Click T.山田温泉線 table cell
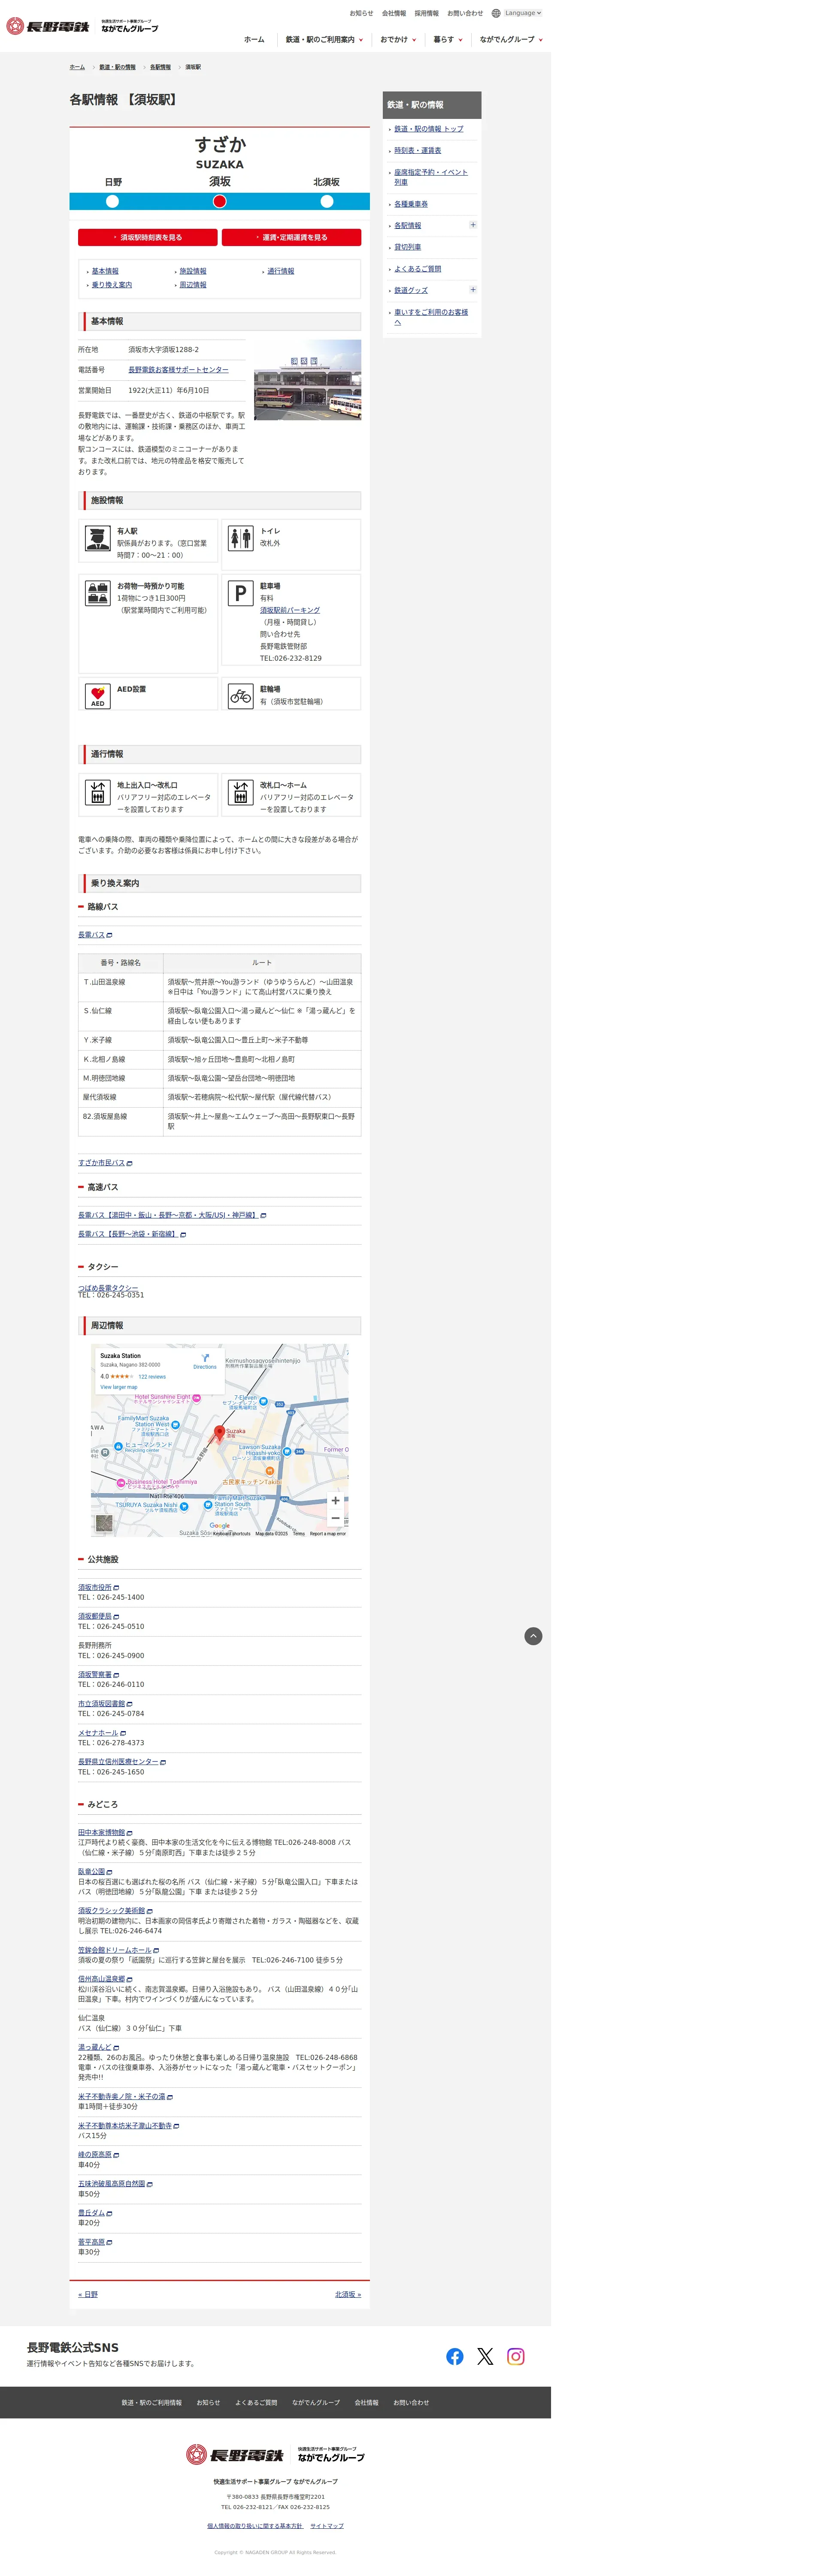This screenshot has width=824, height=2576. coord(121,987)
